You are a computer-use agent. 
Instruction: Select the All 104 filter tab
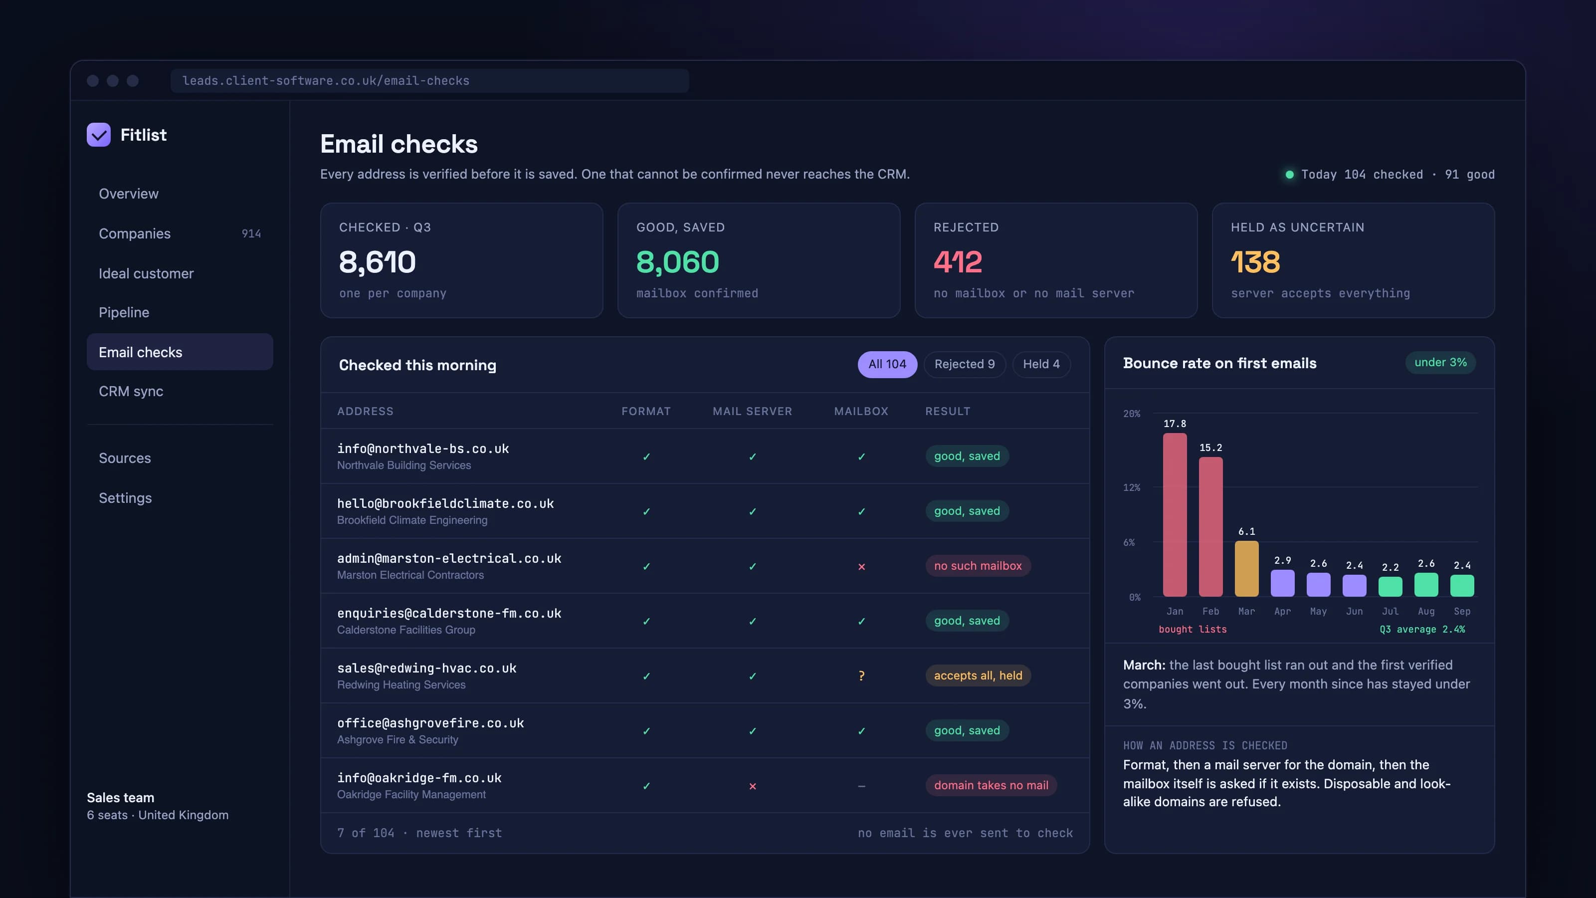(x=887, y=364)
